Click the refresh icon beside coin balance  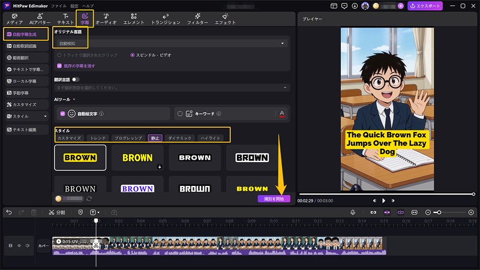coord(89,199)
